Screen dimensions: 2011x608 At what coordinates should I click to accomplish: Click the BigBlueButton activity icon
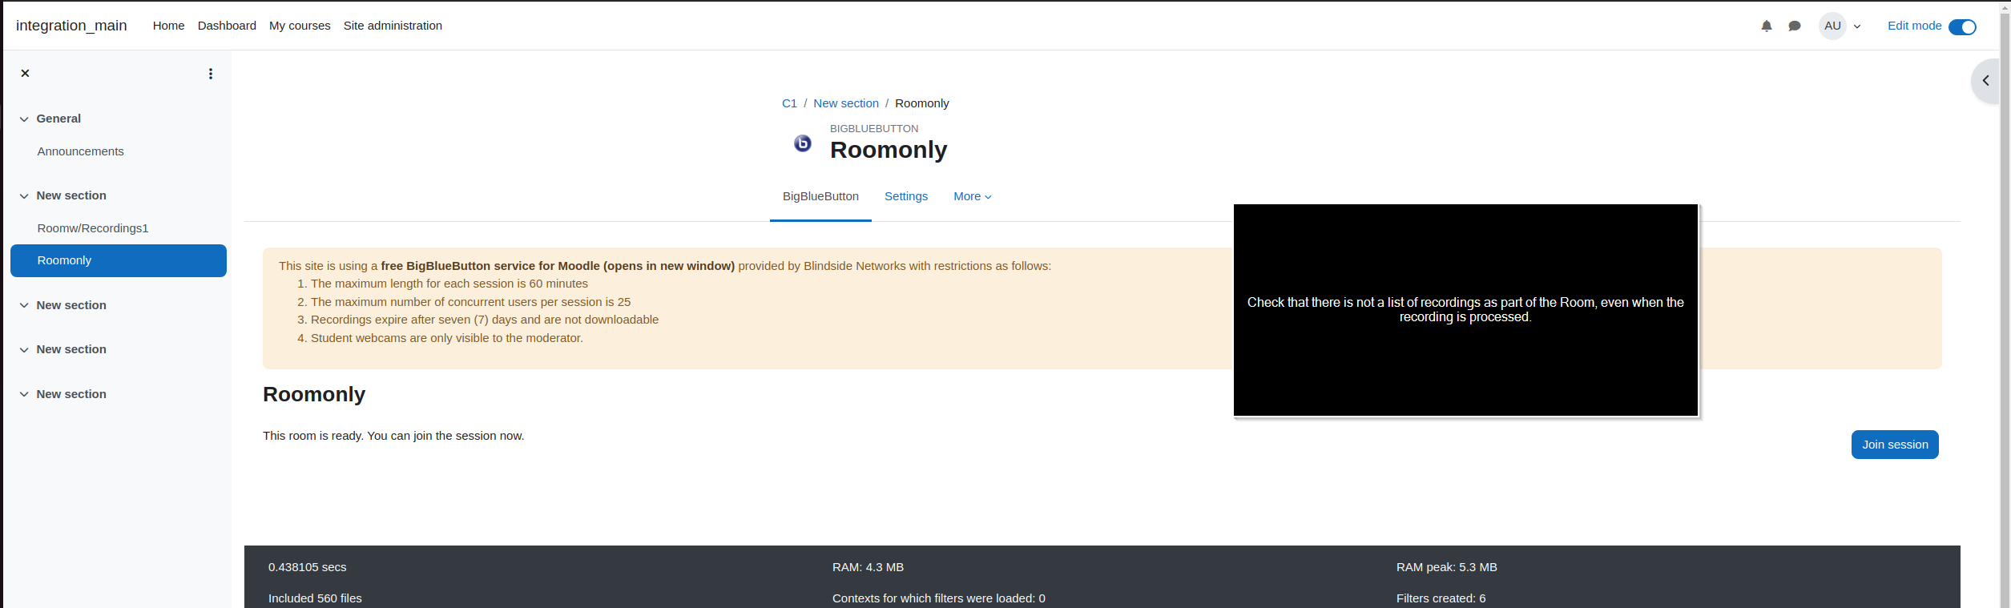click(x=802, y=143)
